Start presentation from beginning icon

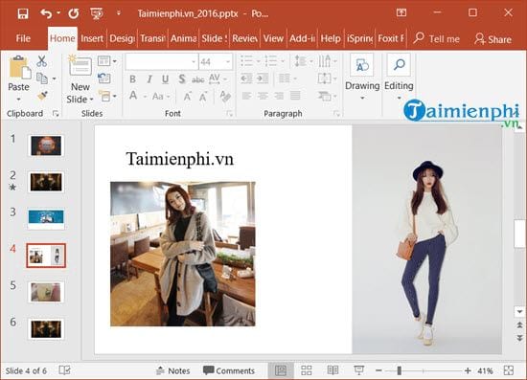pos(97,13)
